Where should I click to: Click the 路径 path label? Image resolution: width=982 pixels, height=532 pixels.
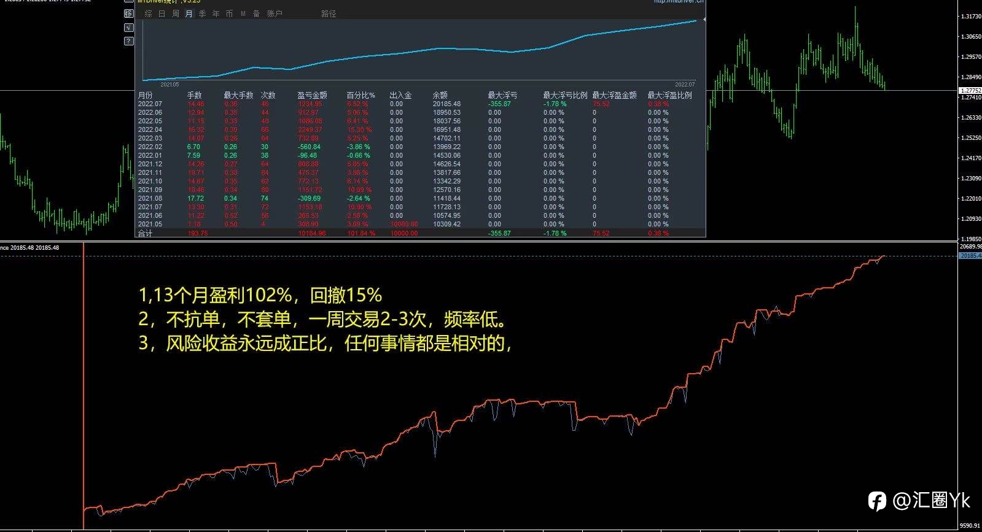click(x=329, y=13)
